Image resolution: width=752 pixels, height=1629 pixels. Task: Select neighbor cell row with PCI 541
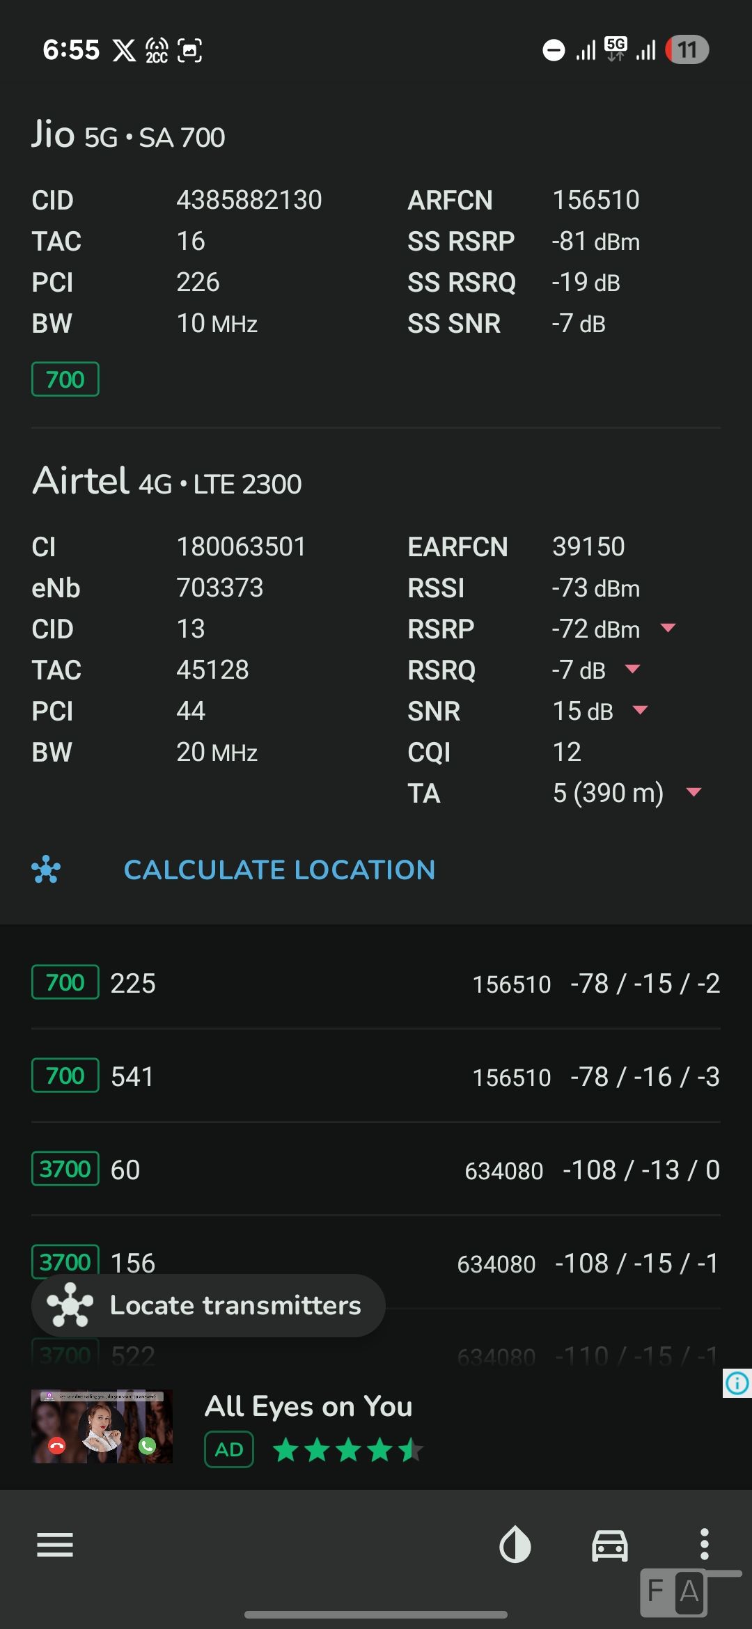376,1076
